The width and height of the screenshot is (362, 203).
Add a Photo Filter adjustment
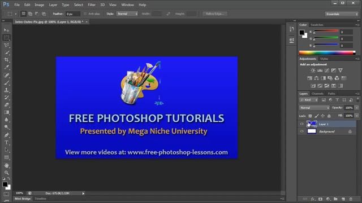point(330,78)
